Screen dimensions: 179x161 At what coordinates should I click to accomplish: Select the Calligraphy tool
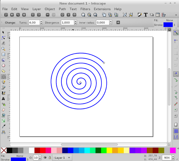[x=3, y=93]
